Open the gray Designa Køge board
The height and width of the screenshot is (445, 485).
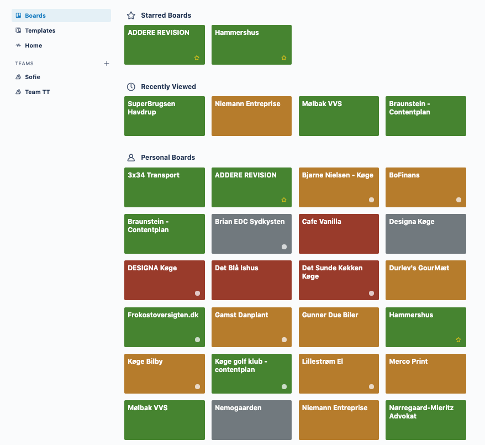[x=425, y=234]
